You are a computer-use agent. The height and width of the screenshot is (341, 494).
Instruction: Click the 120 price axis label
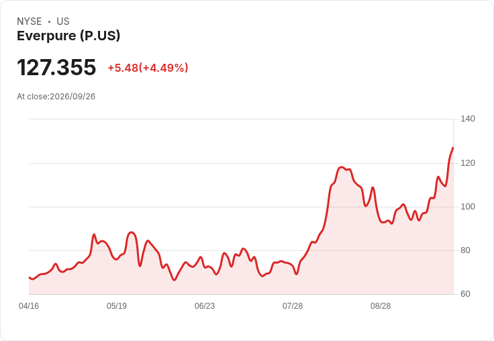click(x=468, y=163)
